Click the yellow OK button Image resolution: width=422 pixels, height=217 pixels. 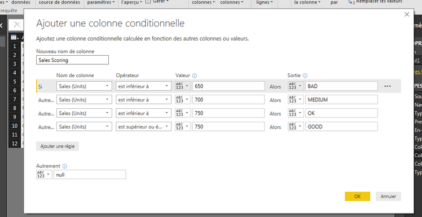tap(358, 196)
